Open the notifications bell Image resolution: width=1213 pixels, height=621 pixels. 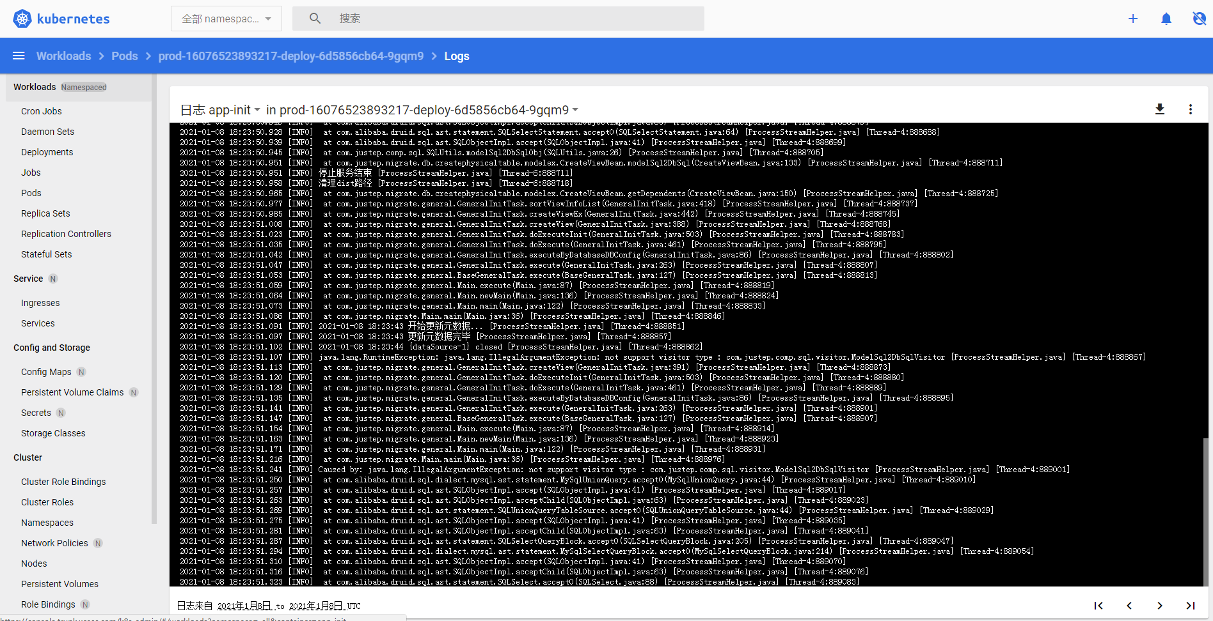pos(1166,19)
